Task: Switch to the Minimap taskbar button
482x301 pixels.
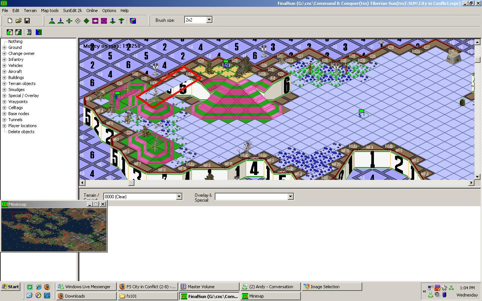Action: click(270, 296)
